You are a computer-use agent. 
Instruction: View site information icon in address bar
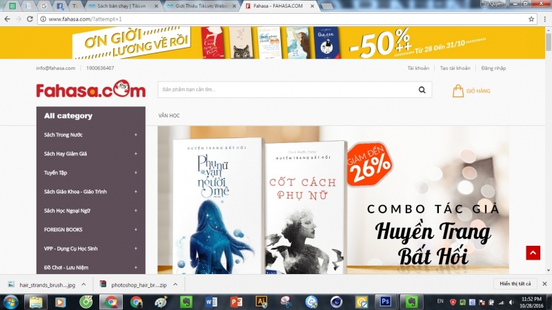[x=43, y=19]
